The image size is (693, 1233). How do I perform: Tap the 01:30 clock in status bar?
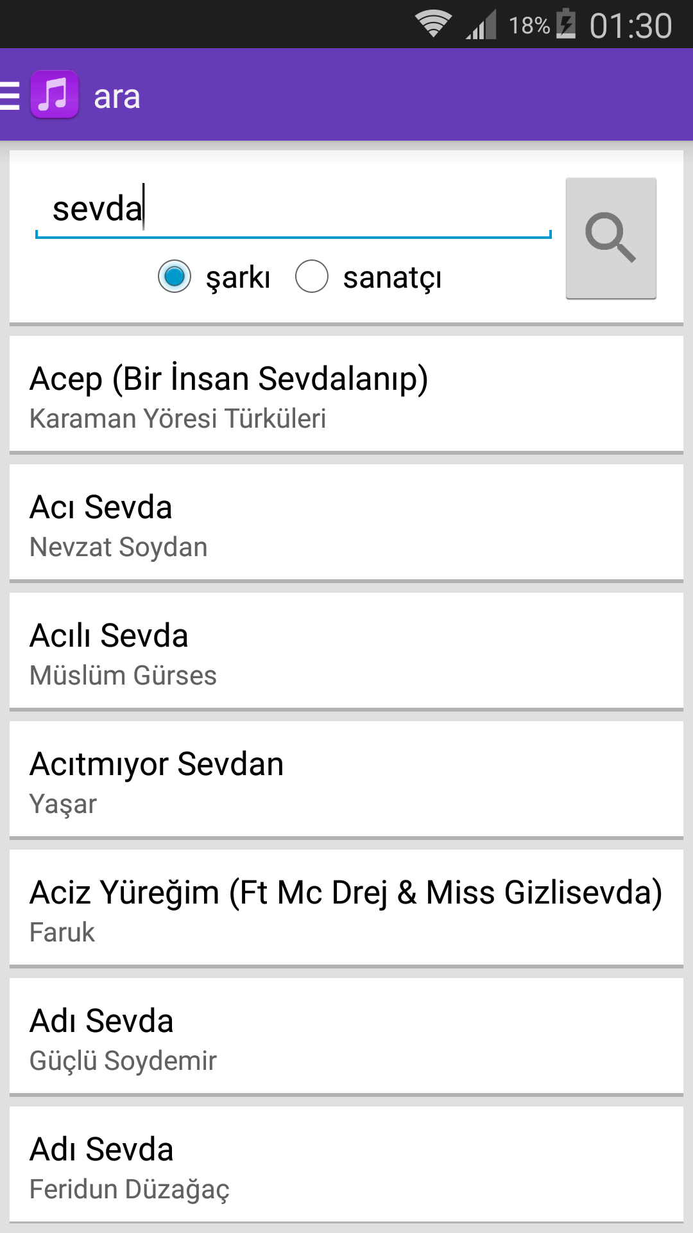[630, 26]
